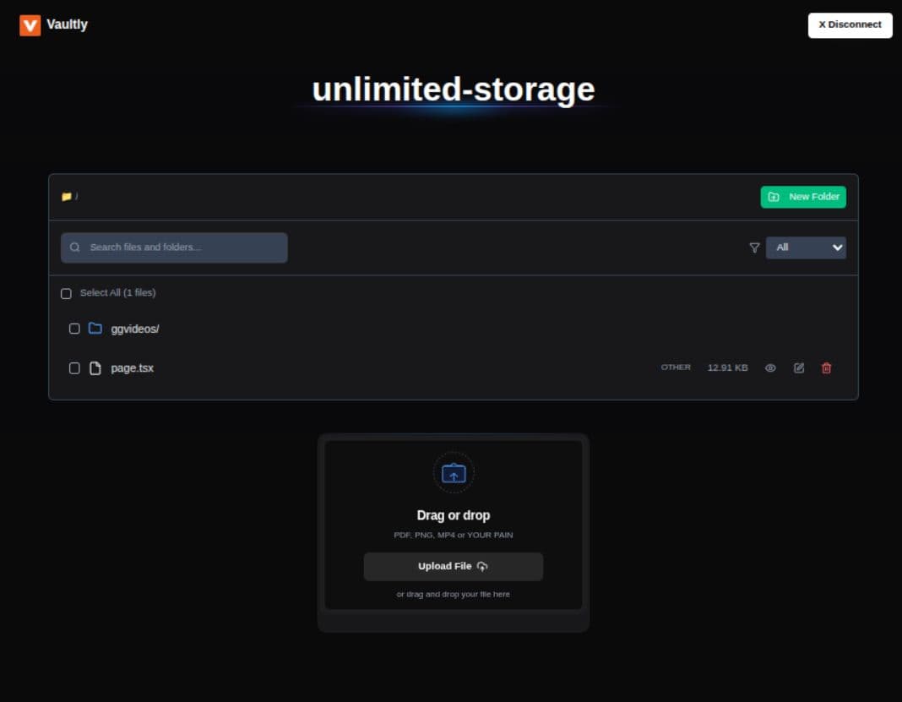Viewport: 902px width, 702px height.
Task: Open the ggvideos/ directory entry
Action: 133,328
